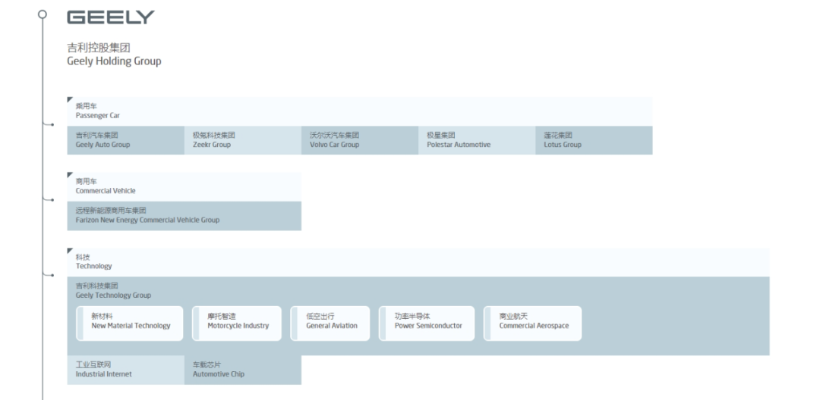Select the Motorcycle Industry card
This screenshot has height=400, width=820.
[x=236, y=323]
